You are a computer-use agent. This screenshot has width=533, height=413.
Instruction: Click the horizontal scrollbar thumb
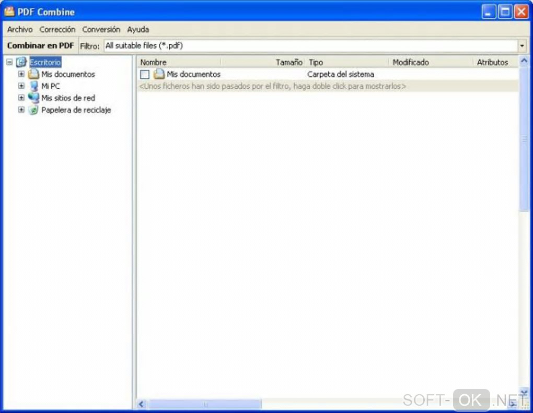coord(205,404)
